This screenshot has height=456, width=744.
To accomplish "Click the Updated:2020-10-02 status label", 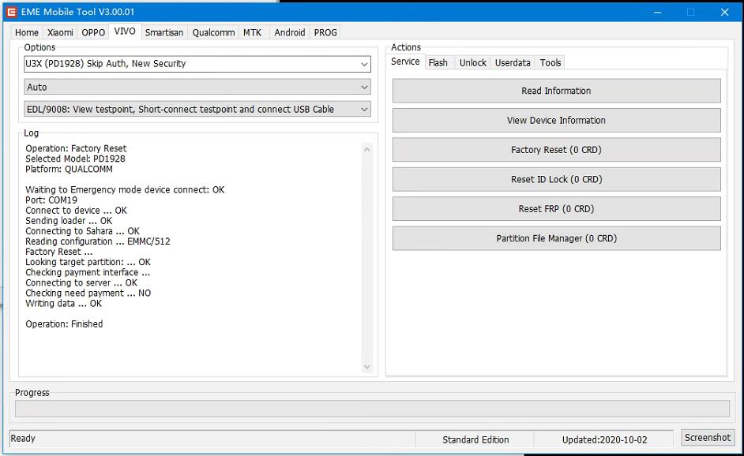I will [604, 440].
